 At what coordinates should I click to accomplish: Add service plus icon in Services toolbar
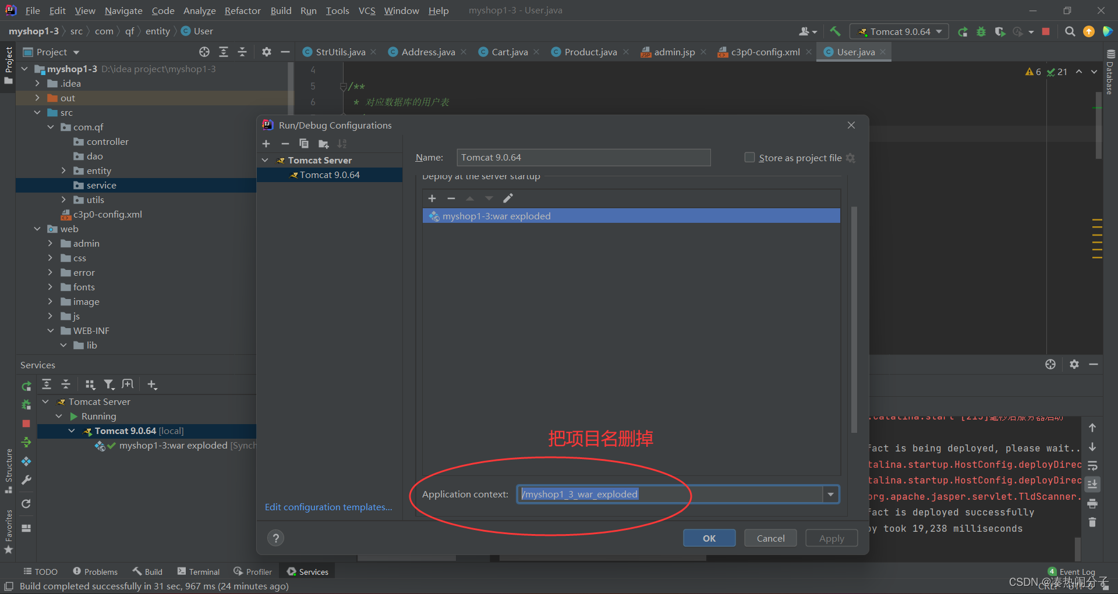pyautogui.click(x=152, y=384)
